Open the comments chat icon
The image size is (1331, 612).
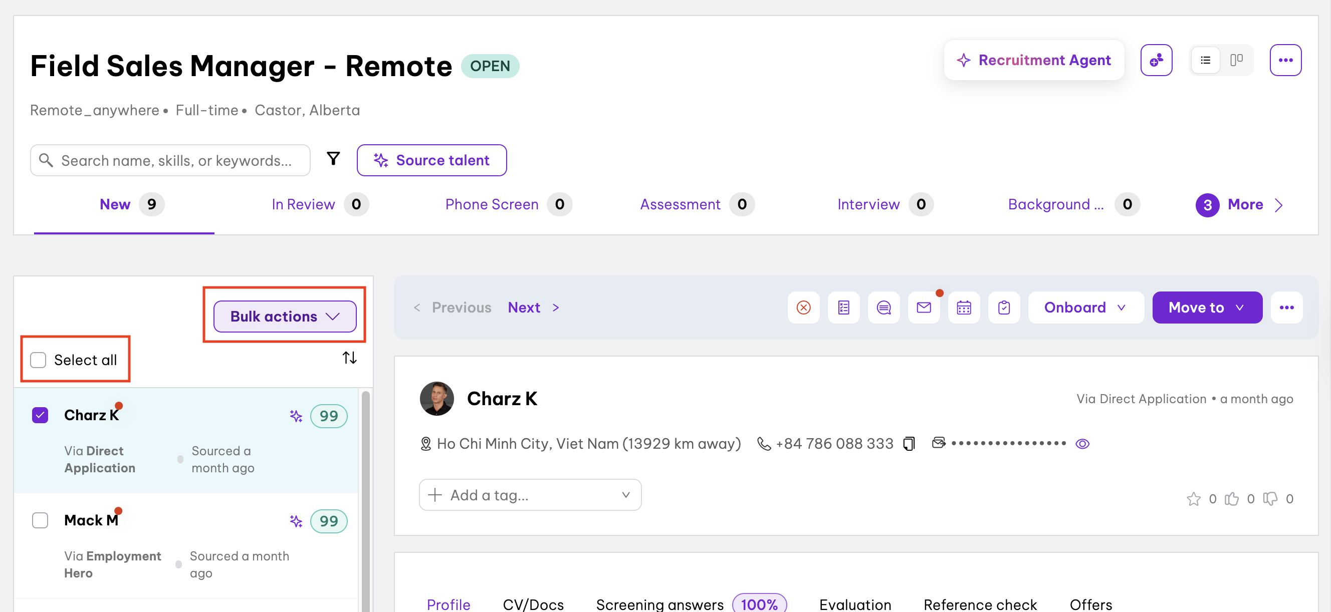click(x=883, y=308)
